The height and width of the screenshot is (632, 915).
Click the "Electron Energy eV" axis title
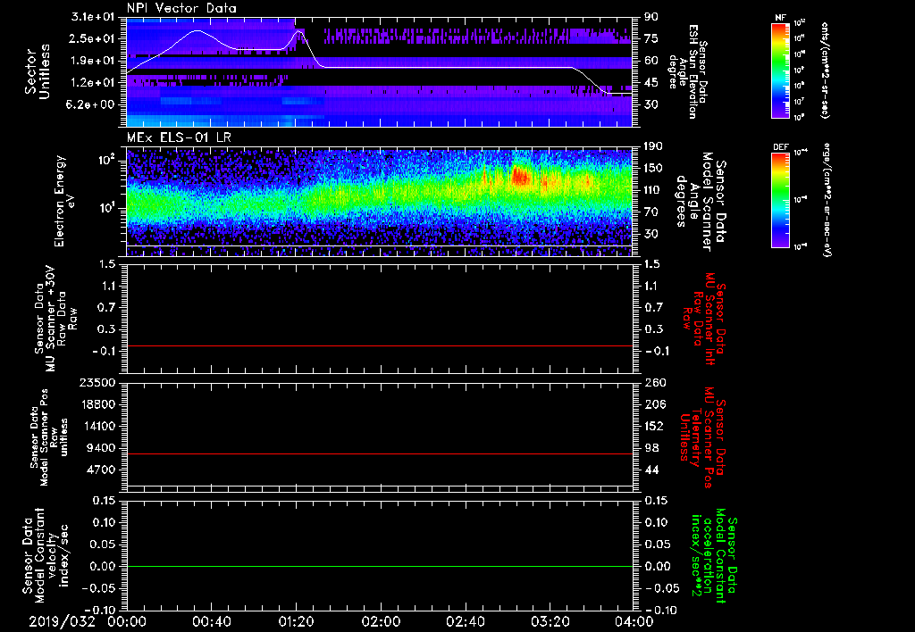point(65,201)
